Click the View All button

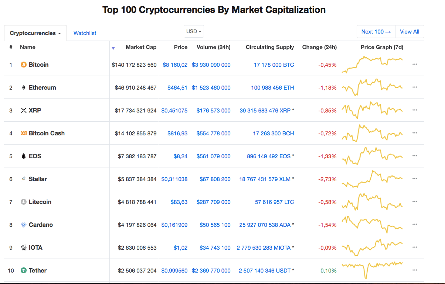[410, 32]
